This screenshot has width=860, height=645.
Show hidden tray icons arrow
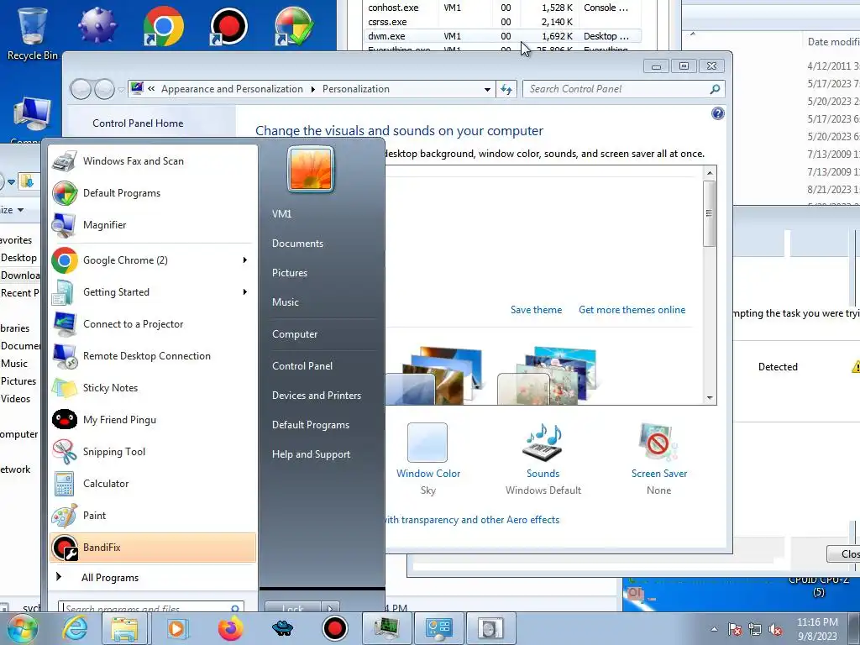[x=714, y=630]
